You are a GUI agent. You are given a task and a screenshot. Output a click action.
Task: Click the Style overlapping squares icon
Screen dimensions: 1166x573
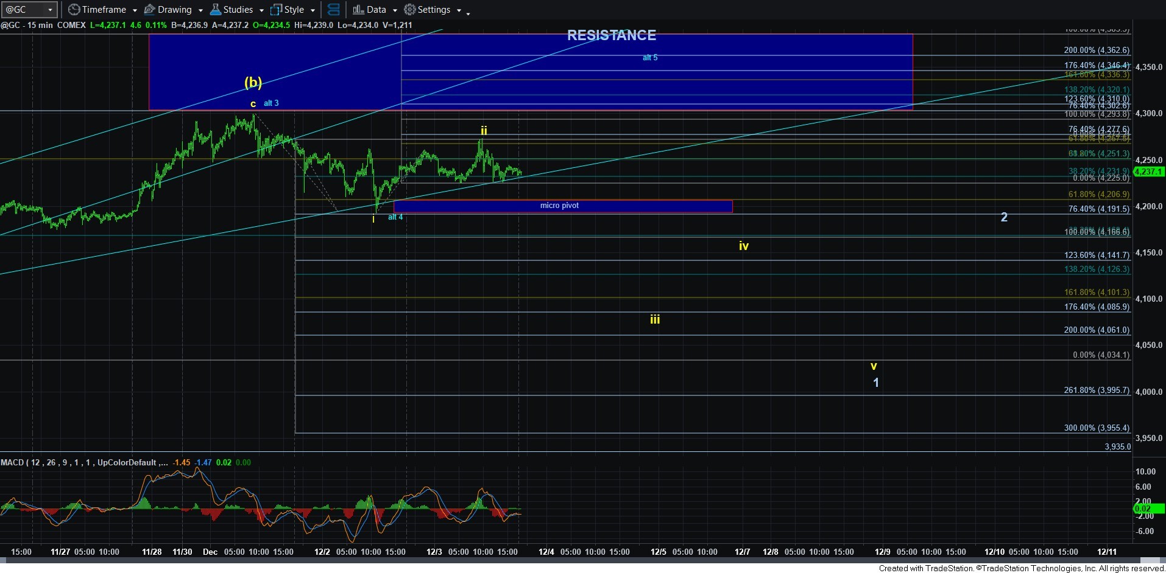pos(277,10)
